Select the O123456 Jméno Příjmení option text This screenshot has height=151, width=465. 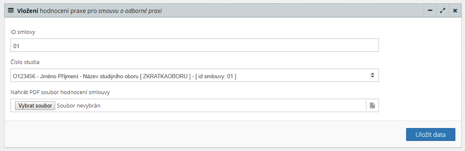(x=125, y=77)
